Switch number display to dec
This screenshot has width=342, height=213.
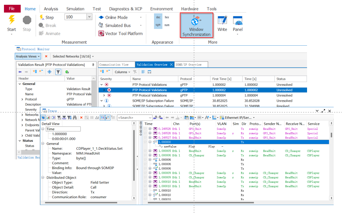tap(158, 17)
